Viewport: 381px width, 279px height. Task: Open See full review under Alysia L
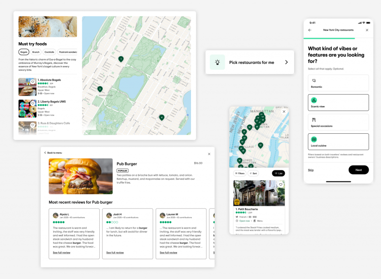click(x=62, y=253)
